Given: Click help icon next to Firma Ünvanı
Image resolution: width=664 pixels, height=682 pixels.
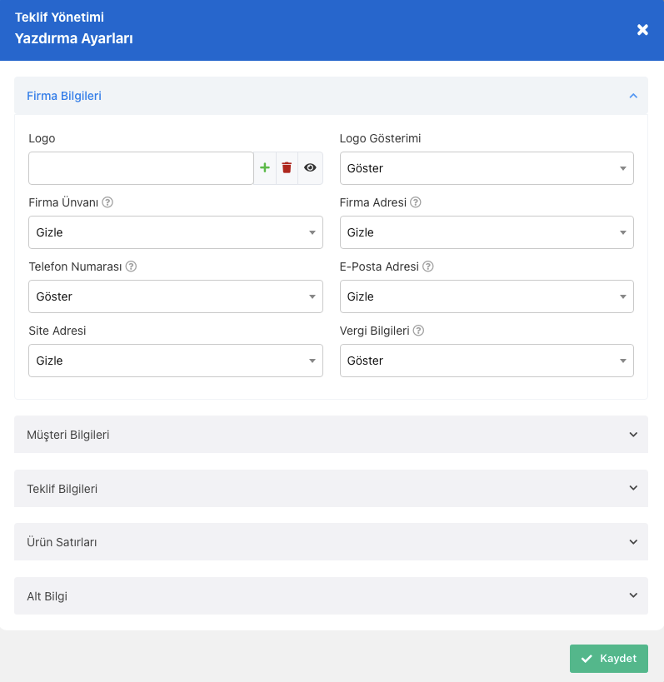Looking at the screenshot, I should point(107,202).
